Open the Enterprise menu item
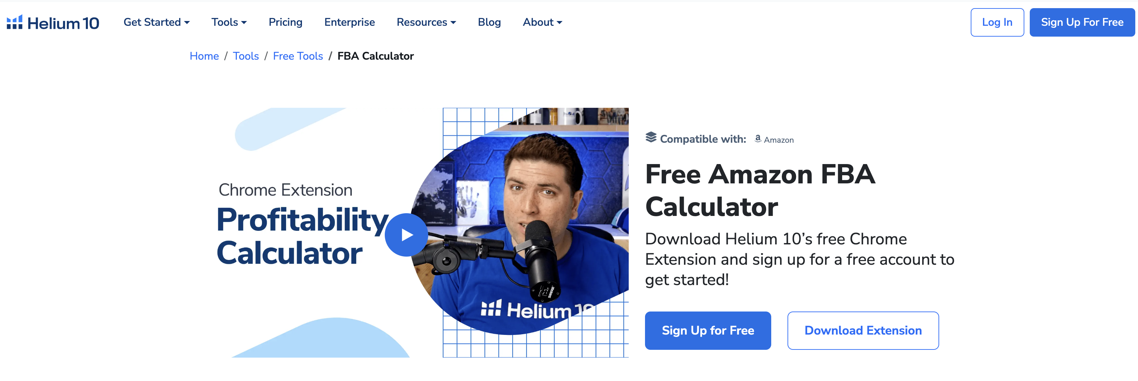The width and height of the screenshot is (1138, 381). (349, 22)
